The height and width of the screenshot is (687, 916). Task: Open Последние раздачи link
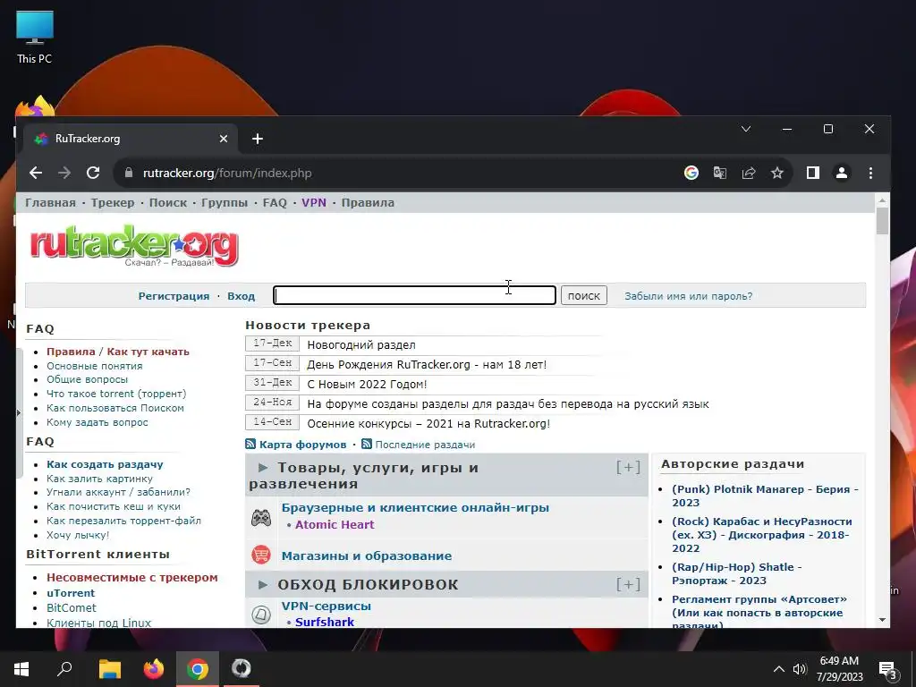tap(425, 445)
